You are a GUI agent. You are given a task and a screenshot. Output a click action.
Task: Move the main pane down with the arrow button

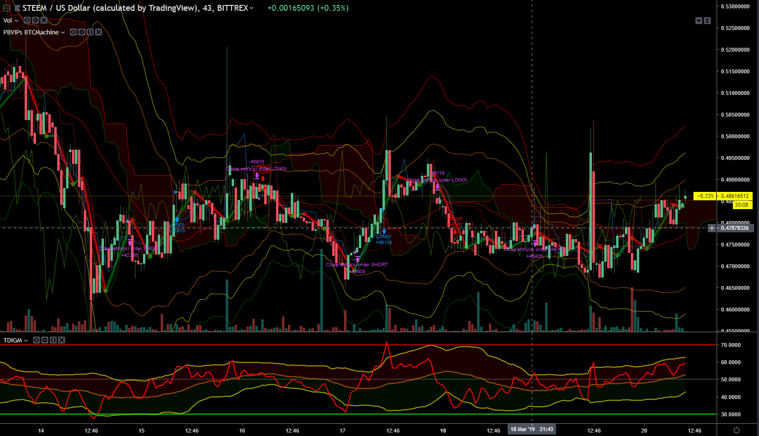tap(699, 21)
